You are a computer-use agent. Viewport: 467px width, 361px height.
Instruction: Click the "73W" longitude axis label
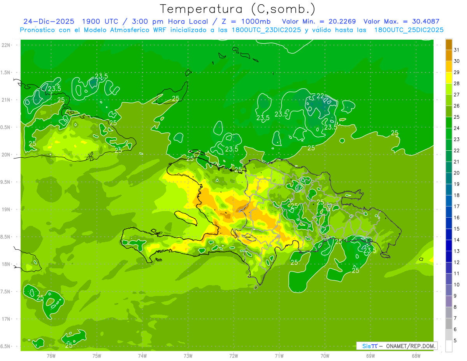(188, 356)
